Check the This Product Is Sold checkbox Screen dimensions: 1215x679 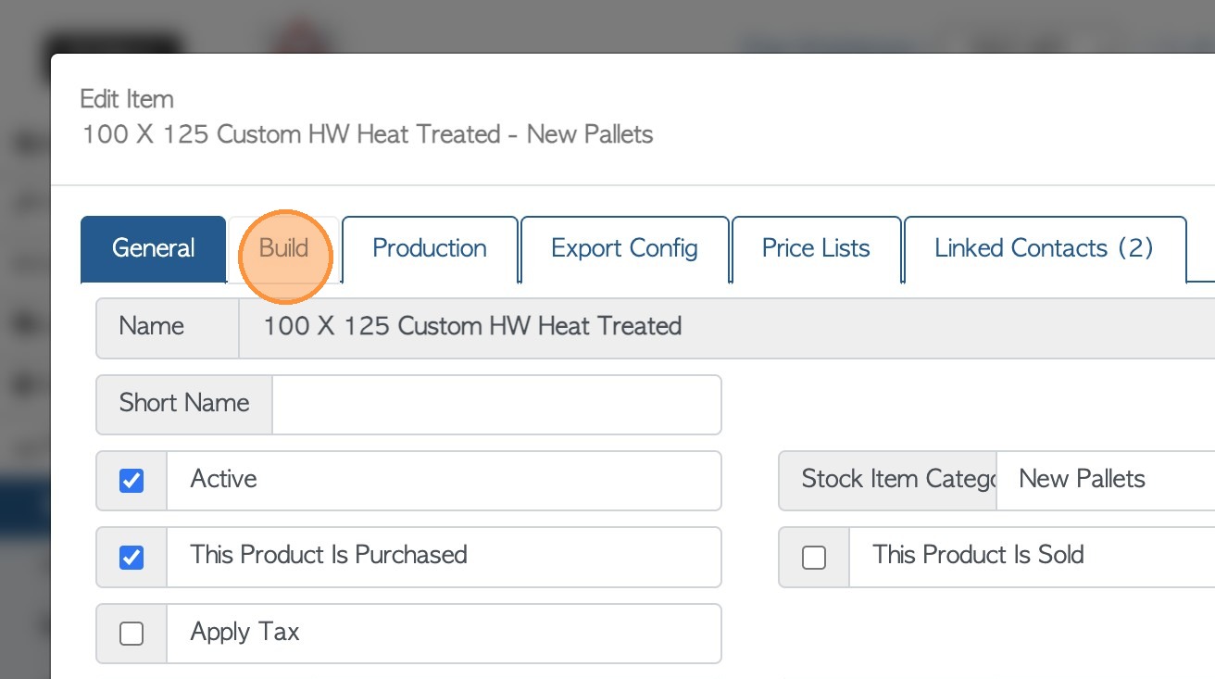814,557
